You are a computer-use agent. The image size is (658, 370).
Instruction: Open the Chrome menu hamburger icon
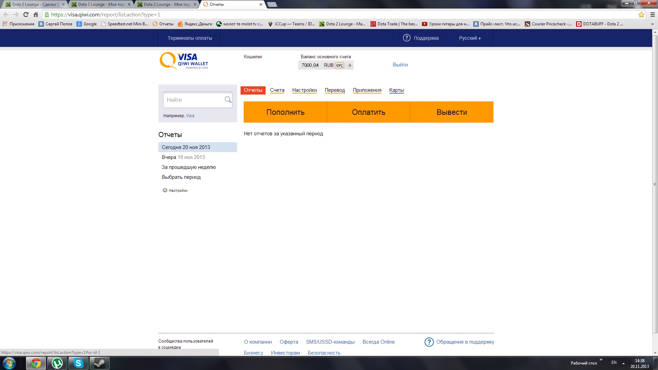653,15
